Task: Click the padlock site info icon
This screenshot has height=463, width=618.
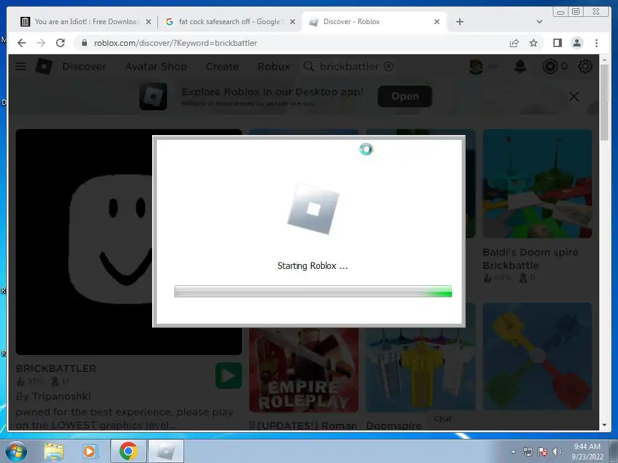Action: [x=84, y=43]
